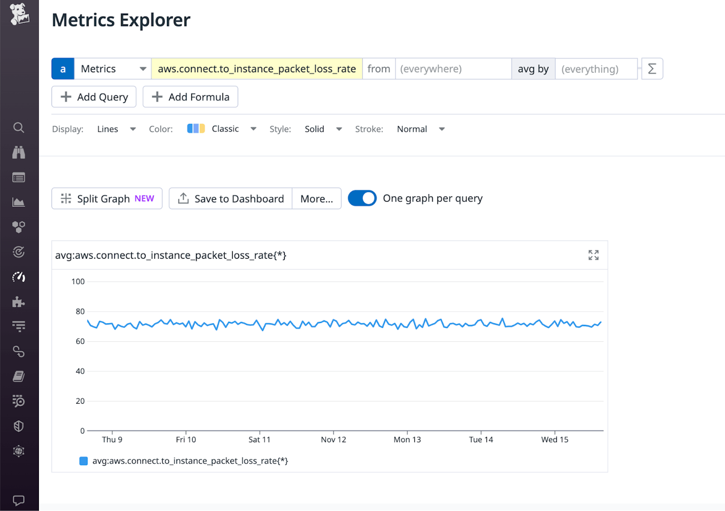
Task: Open the Search icon in sidebar
Action: point(19,127)
